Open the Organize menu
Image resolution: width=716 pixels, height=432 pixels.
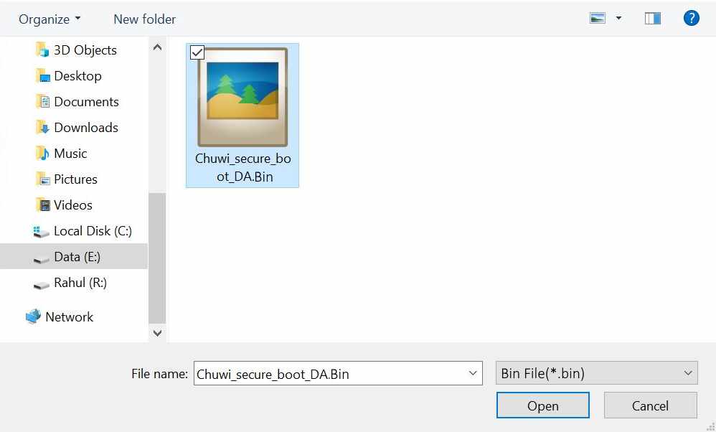point(50,19)
